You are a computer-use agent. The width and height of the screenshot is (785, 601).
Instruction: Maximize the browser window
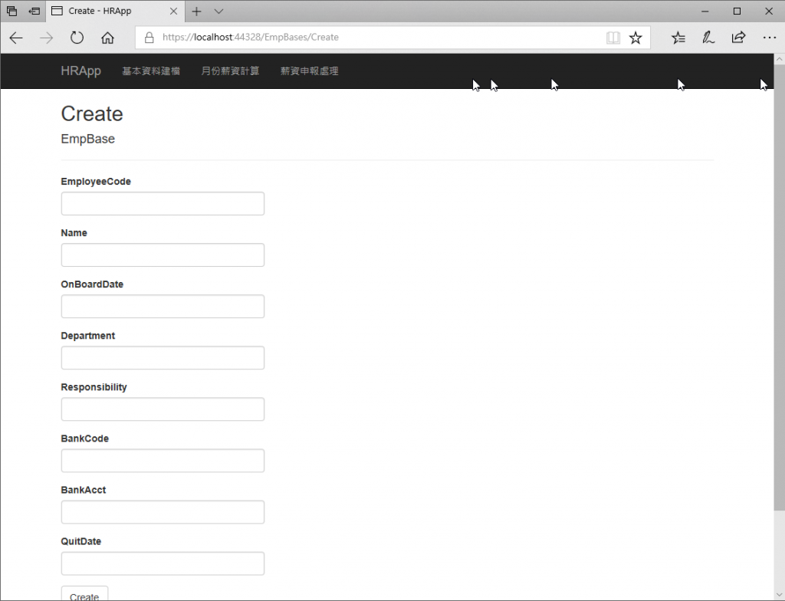pos(737,11)
